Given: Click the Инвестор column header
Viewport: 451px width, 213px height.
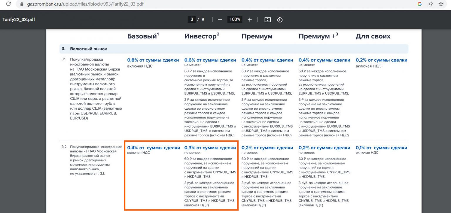Looking at the screenshot, I should click(x=202, y=36).
